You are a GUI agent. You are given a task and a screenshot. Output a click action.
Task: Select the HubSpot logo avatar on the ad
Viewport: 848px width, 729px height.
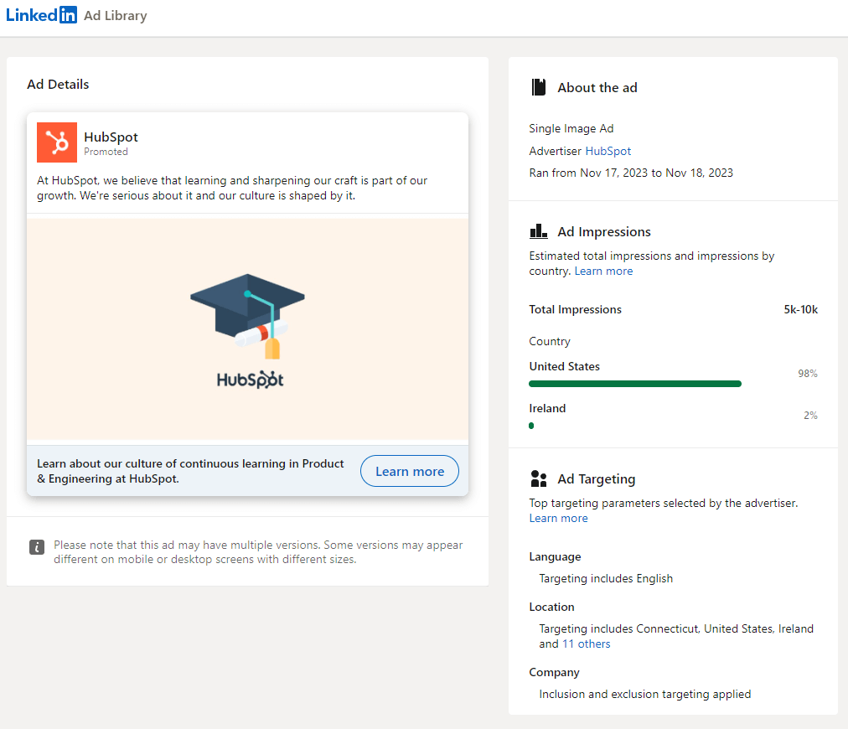(56, 142)
